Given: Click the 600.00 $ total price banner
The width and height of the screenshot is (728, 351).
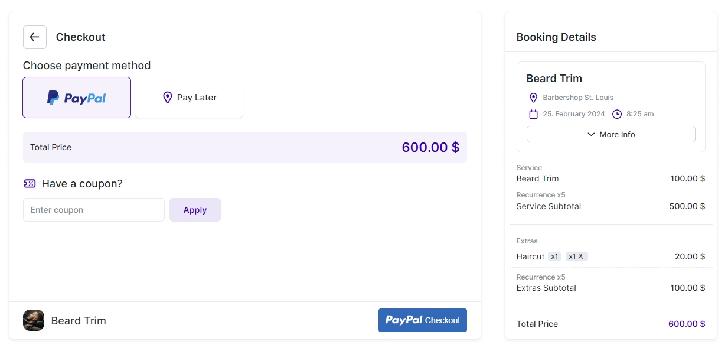Looking at the screenshot, I should [x=244, y=147].
